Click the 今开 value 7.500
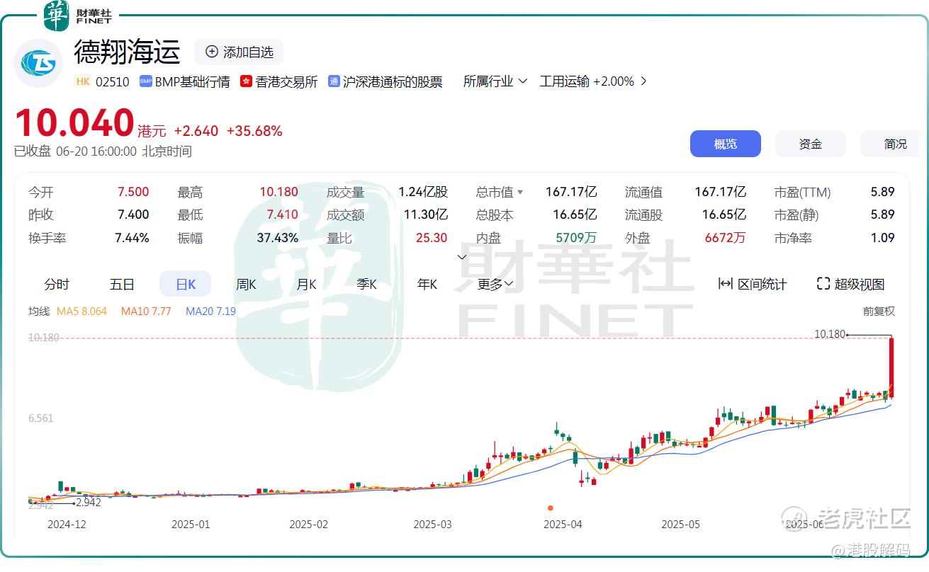 point(133,192)
